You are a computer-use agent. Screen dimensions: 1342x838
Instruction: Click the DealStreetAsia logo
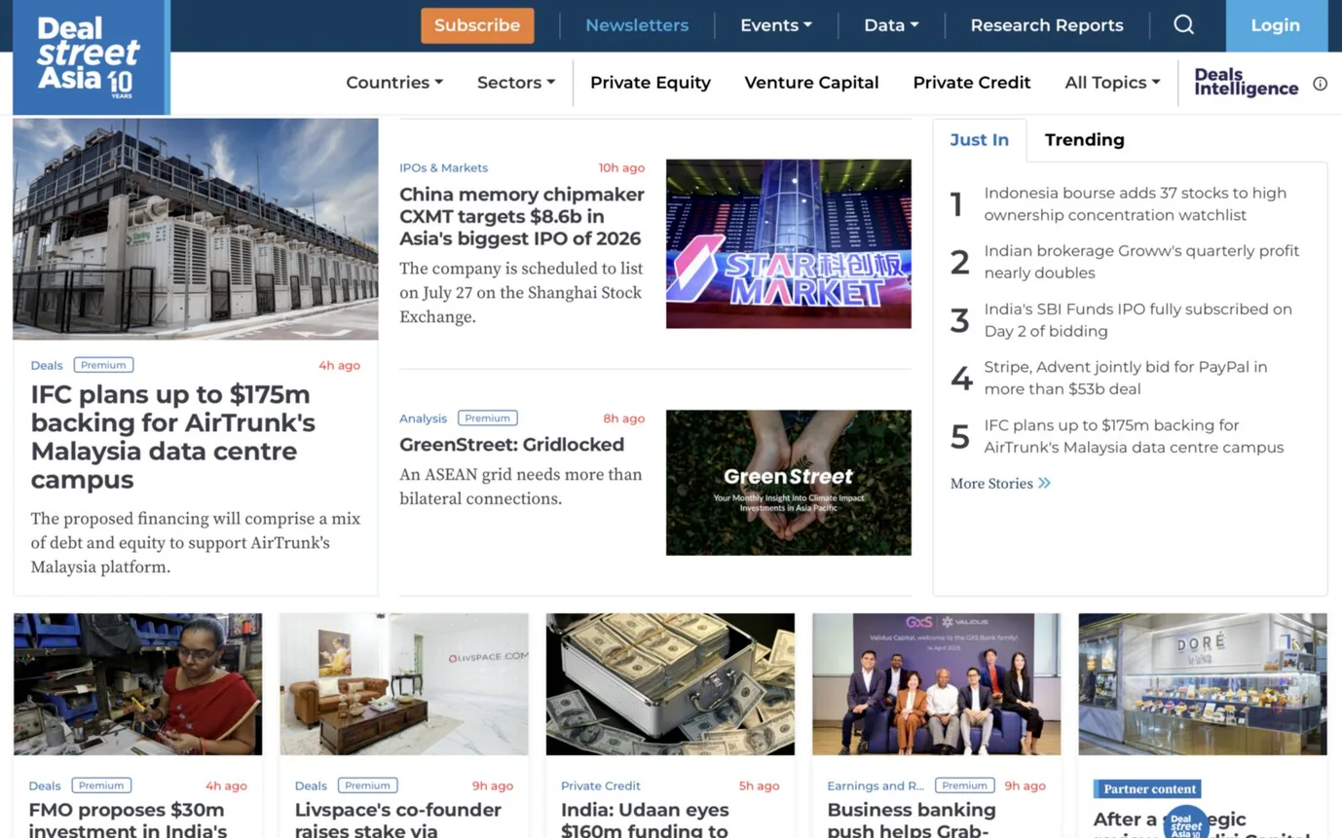[x=91, y=56]
